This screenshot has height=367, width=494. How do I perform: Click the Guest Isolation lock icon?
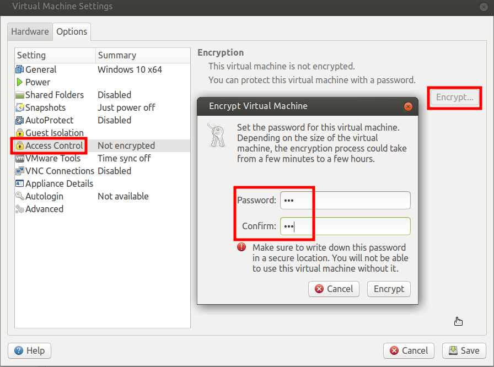click(19, 133)
